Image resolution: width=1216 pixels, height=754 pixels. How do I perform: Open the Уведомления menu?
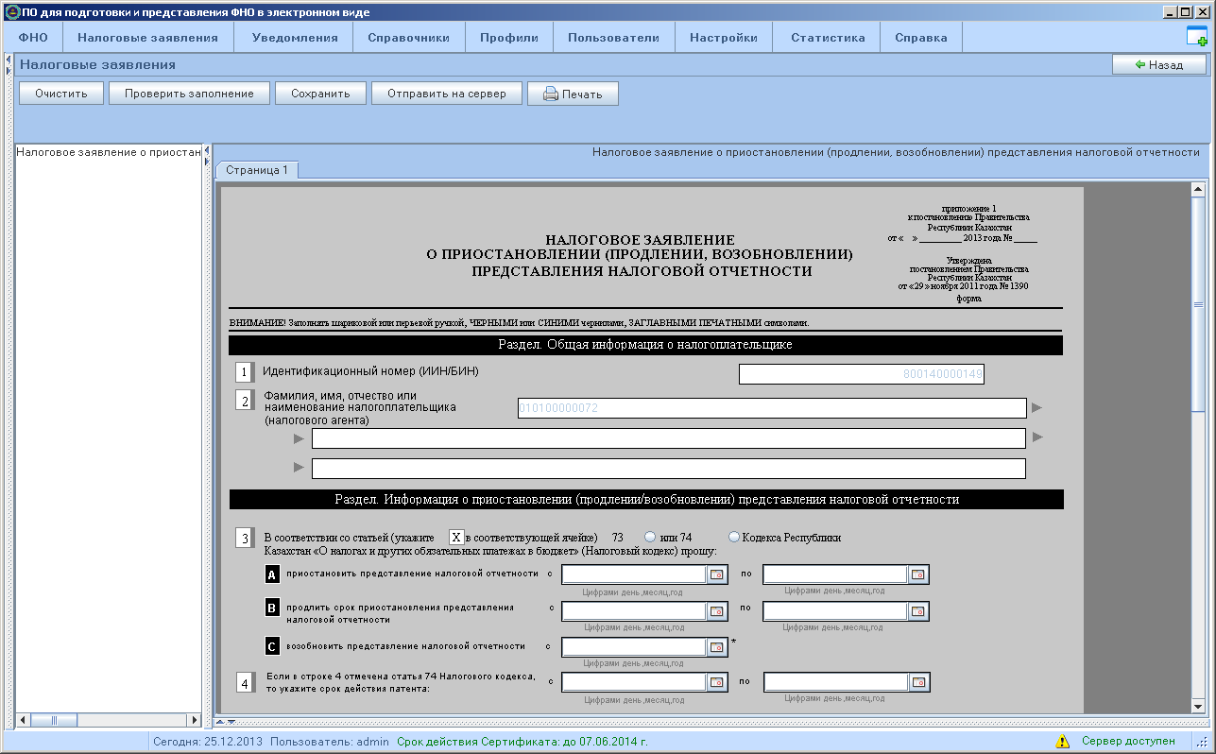pos(295,38)
